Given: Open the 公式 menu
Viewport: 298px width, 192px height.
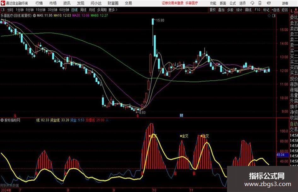Looking at the screenshot, I should 233,3.
